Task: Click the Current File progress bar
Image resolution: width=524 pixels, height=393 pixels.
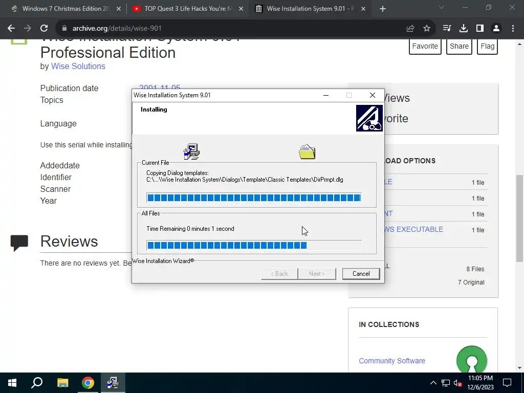Action: (254, 198)
